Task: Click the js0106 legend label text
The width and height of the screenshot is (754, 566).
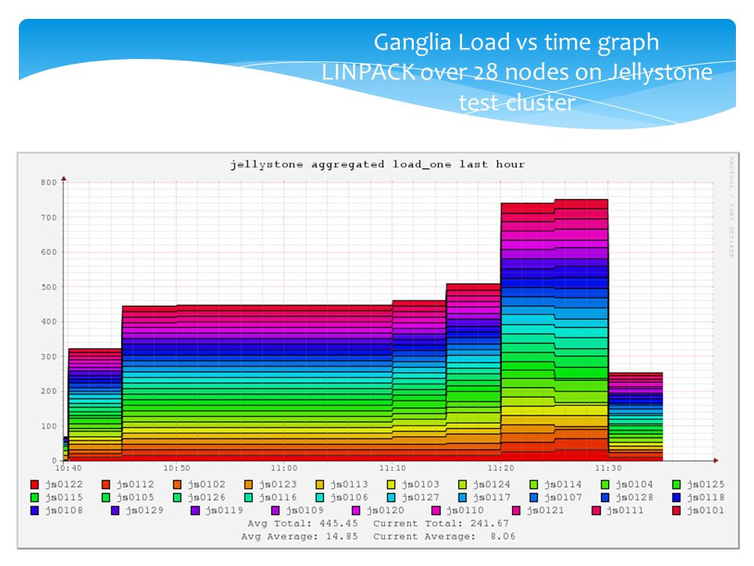Action: pos(349,497)
